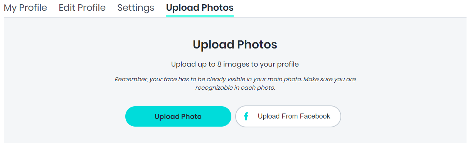Click the "Upload From Facebook" label text
Viewport: 470px width, 147px height.
coord(294,116)
